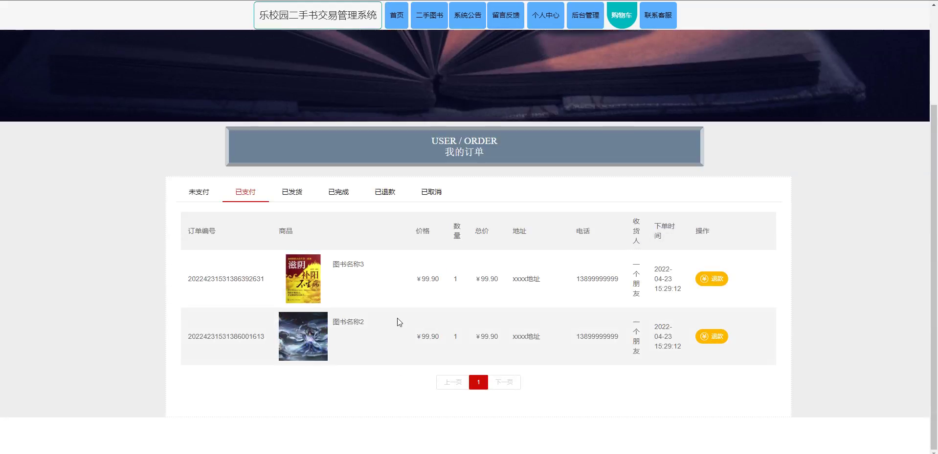Click the 价格 column header
The width and height of the screenshot is (938, 454).
tap(423, 231)
